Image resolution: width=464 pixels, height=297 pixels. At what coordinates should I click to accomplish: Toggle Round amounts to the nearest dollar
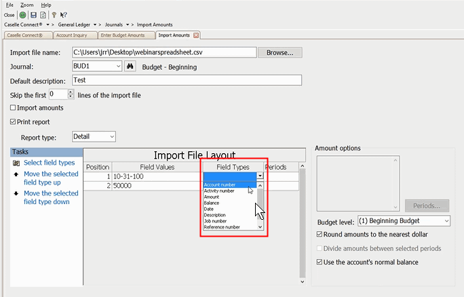point(321,235)
